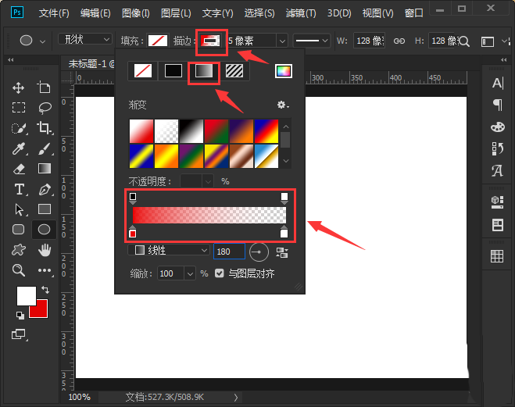
Task: Open the shape mode dropdown
Action: click(x=85, y=39)
